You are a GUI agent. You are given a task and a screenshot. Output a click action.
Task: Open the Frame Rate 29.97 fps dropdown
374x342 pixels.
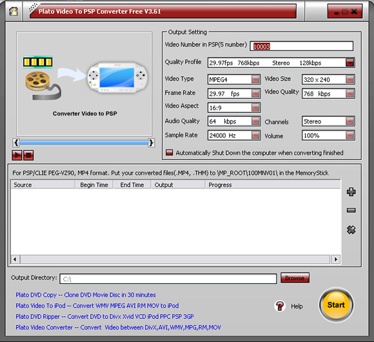(255, 94)
